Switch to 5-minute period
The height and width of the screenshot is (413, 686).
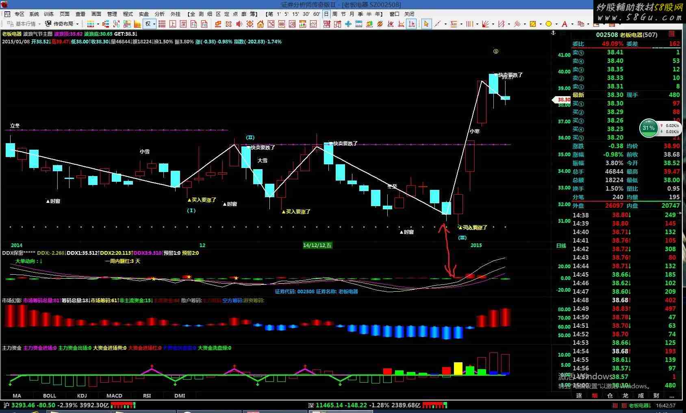[287, 14]
